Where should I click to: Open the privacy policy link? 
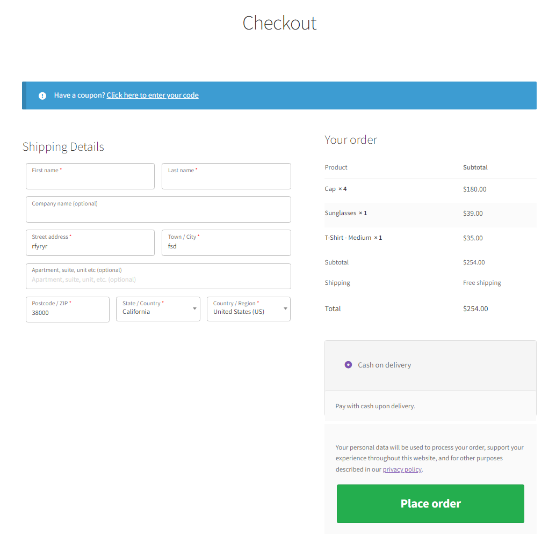(x=402, y=469)
